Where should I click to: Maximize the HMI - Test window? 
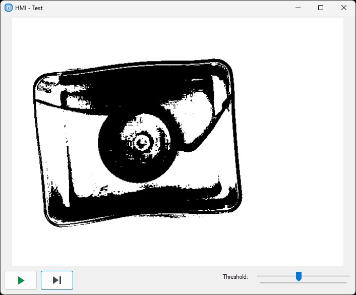(x=321, y=8)
